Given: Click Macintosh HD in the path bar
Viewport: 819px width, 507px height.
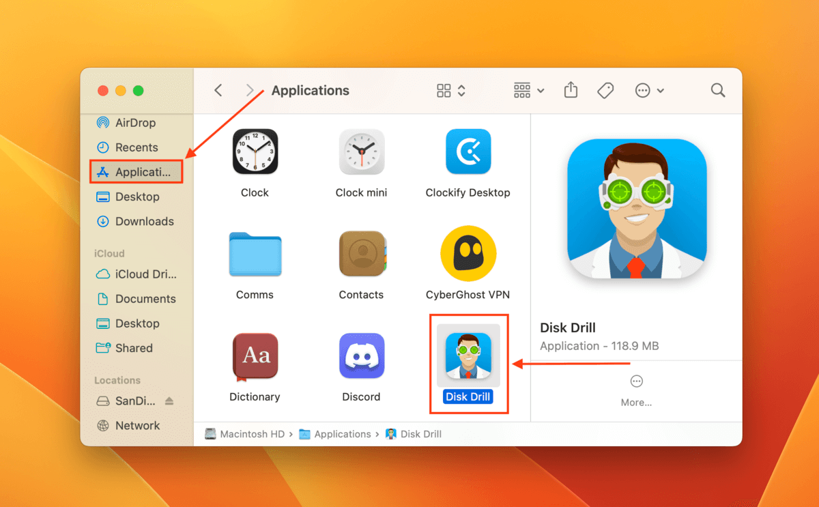Looking at the screenshot, I should [x=246, y=434].
